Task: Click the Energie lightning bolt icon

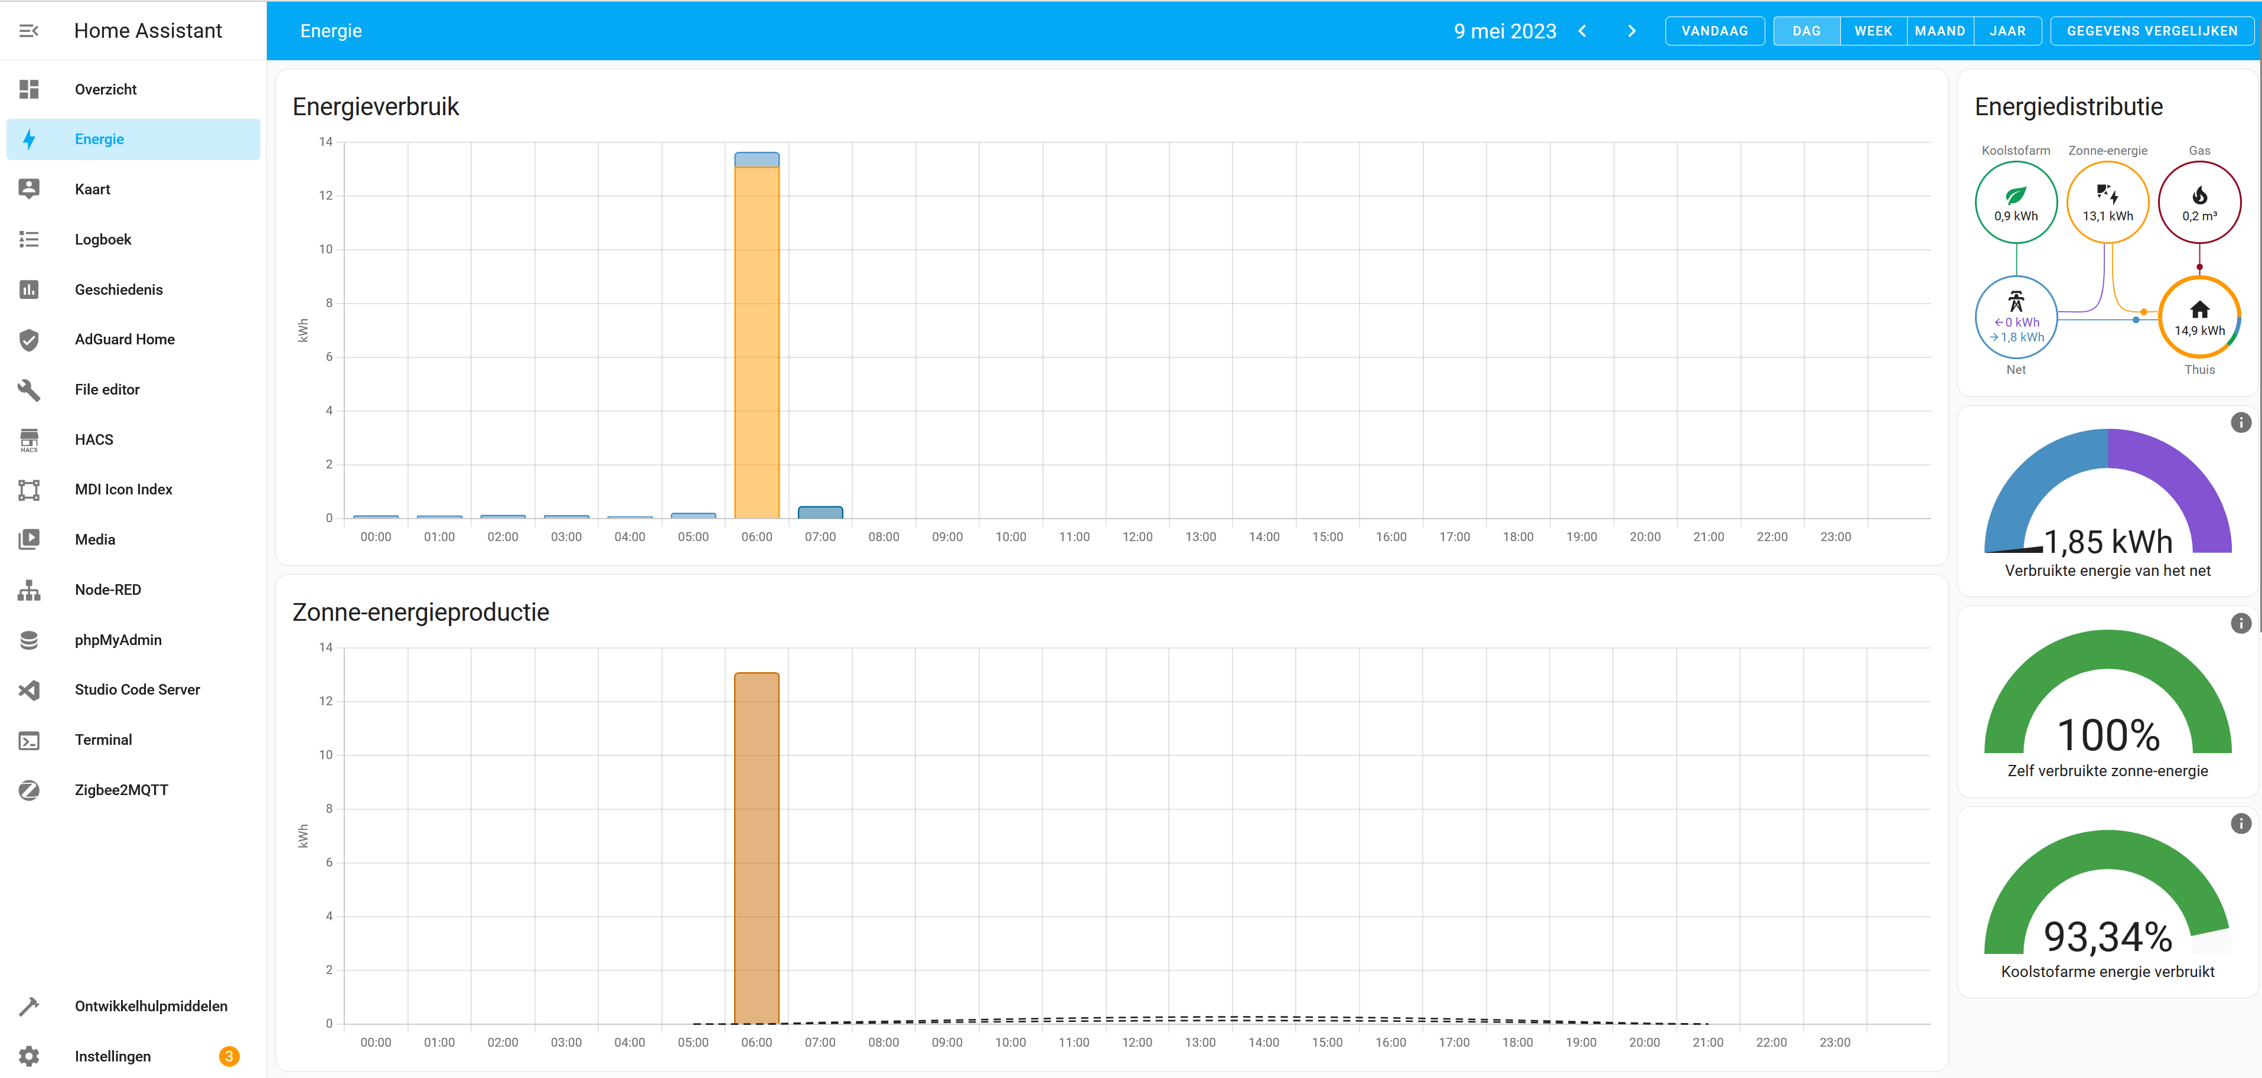Action: point(29,139)
